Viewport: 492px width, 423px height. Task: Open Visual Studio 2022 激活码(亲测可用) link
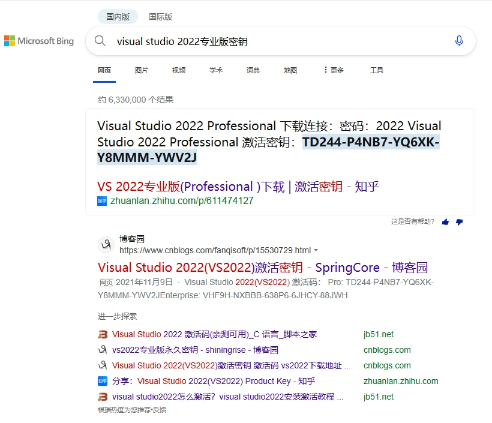click(214, 335)
